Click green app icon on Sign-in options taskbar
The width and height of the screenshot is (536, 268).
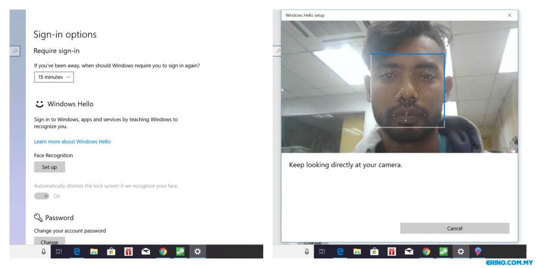click(181, 252)
